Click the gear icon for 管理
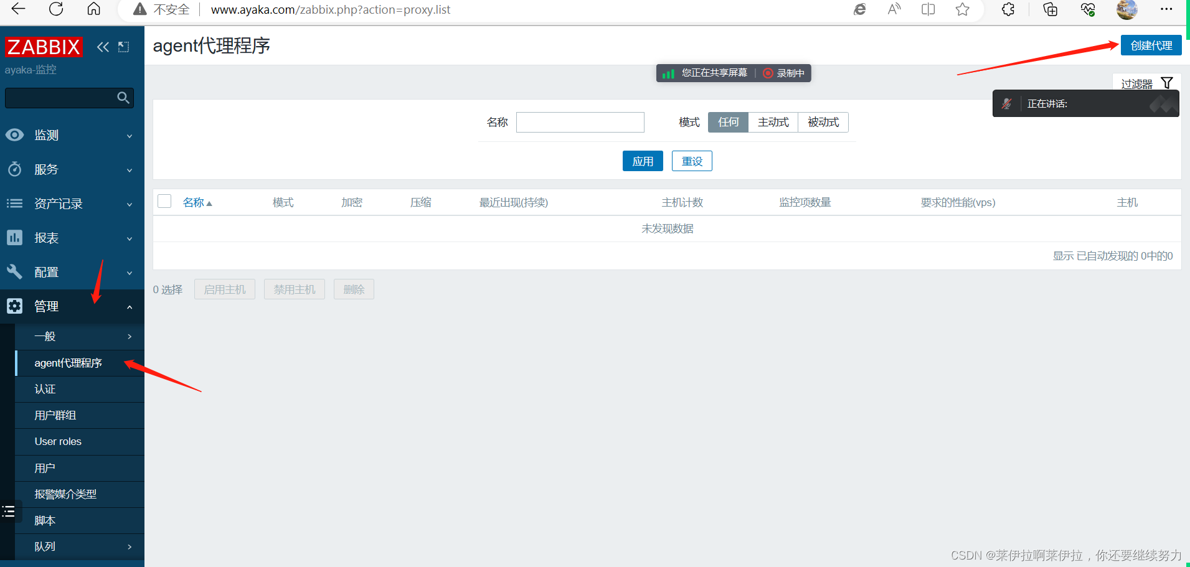1190x567 pixels. click(14, 306)
